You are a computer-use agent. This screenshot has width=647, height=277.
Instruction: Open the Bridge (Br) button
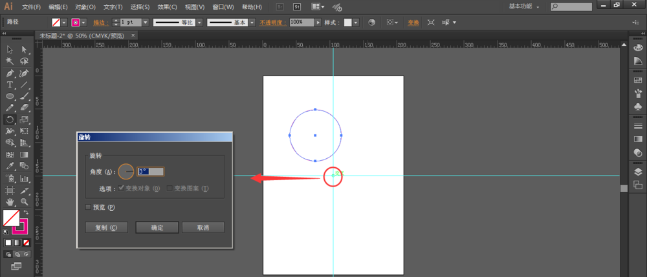[x=280, y=6]
